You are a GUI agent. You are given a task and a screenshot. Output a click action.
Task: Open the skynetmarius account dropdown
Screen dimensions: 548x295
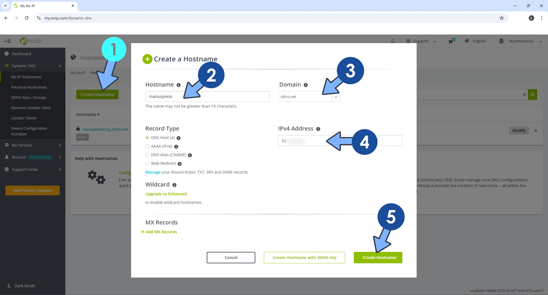(x=520, y=41)
